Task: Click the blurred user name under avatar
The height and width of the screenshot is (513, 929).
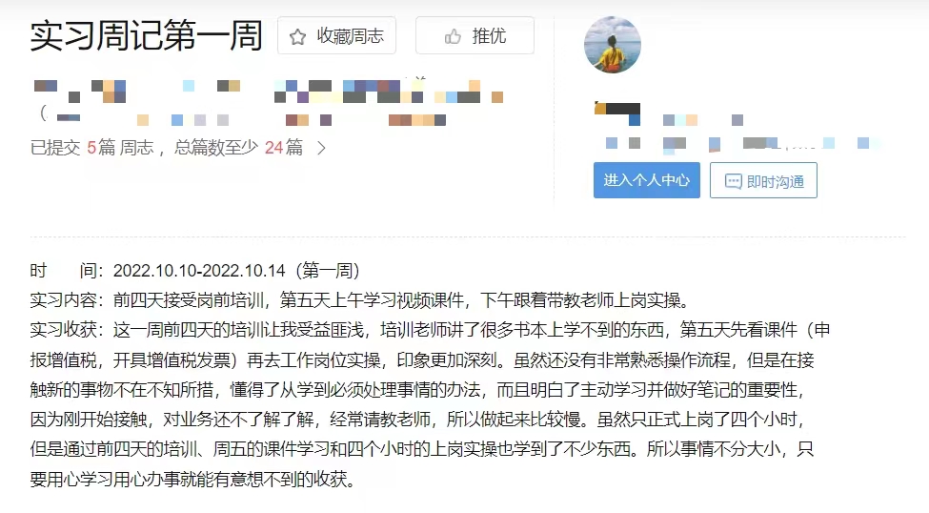Action: pyautogui.click(x=617, y=113)
